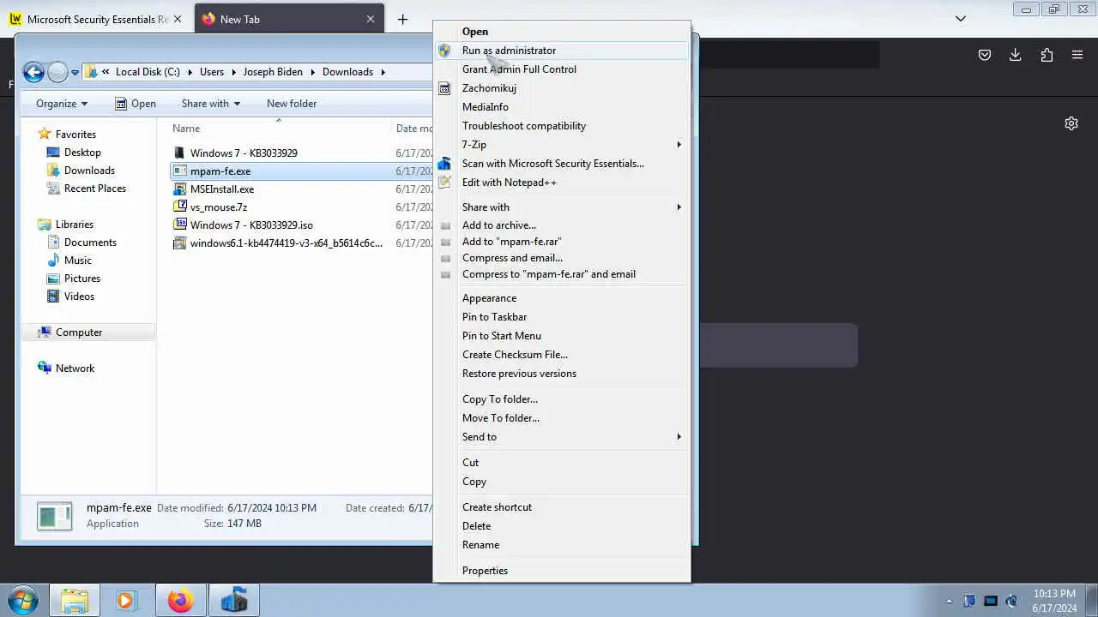1098x617 pixels.
Task: Open Downloads in the Favorites sidebar
Action: point(89,171)
